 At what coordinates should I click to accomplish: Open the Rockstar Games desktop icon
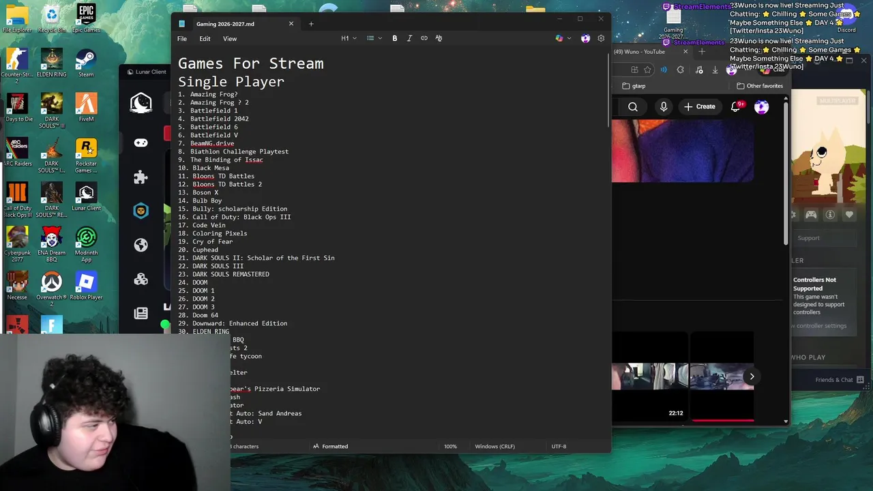[x=86, y=155]
